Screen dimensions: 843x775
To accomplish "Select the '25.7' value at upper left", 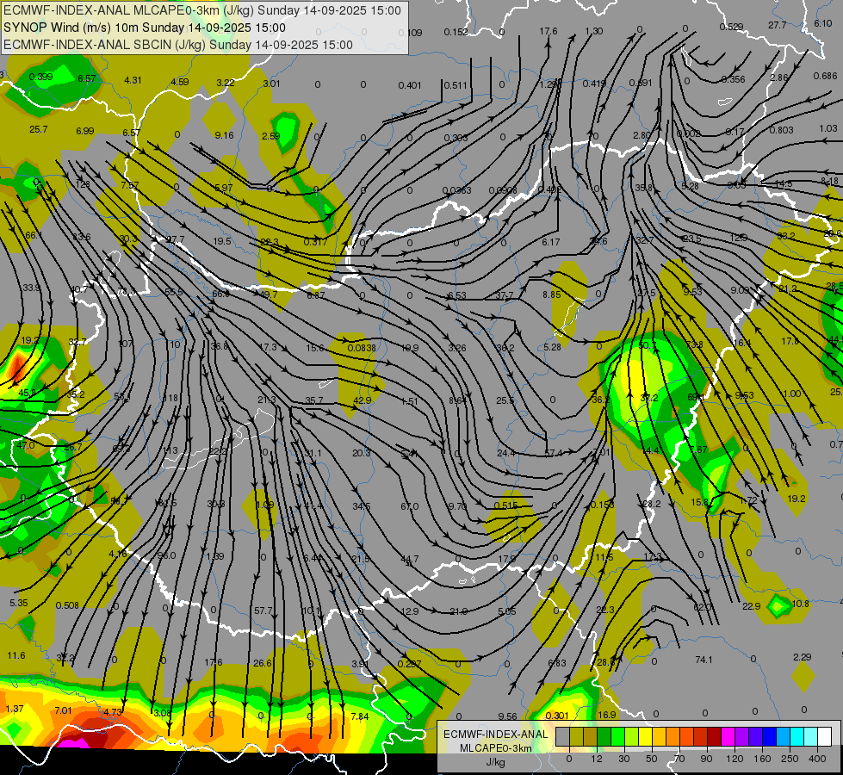I will 39,130.
